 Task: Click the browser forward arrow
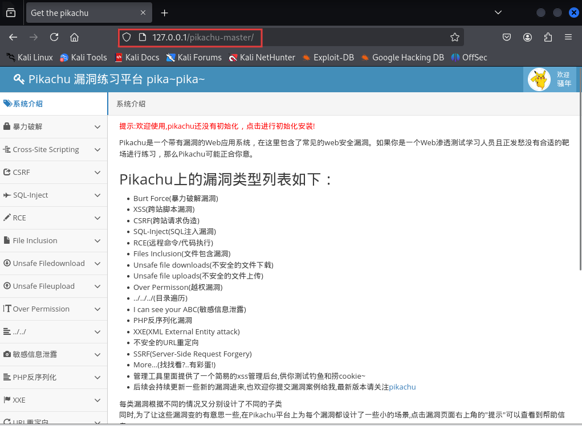coord(34,38)
